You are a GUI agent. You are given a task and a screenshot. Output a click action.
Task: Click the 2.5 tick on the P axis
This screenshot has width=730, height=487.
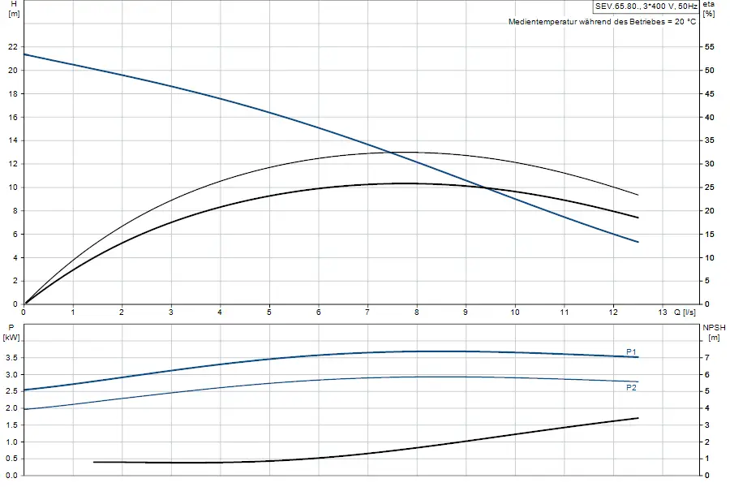pos(11,391)
